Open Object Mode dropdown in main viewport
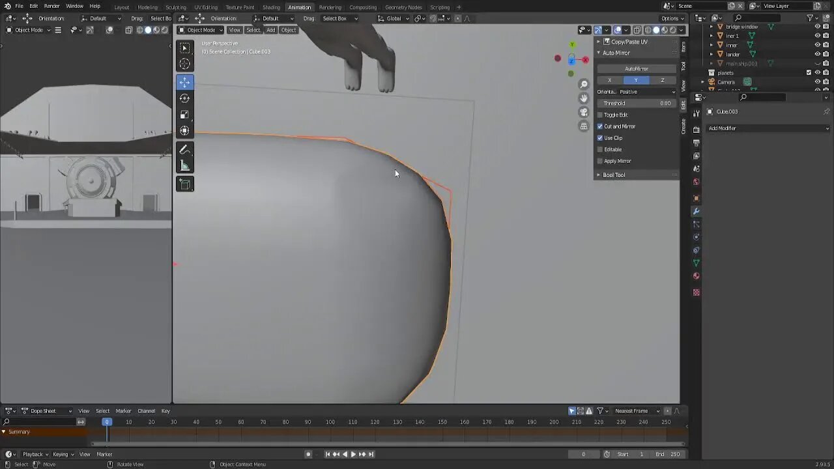 (x=201, y=30)
